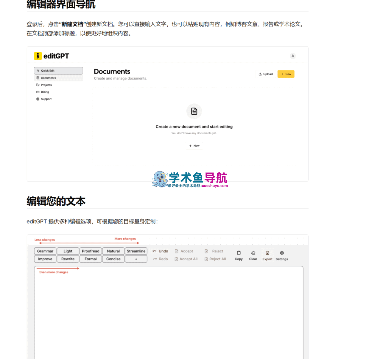This screenshot has width=380, height=359.
Task: Click Undo in the editor toolbar
Action: pyautogui.click(x=160, y=251)
